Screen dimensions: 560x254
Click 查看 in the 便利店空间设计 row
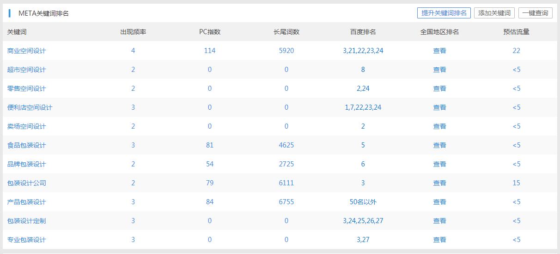pyautogui.click(x=439, y=107)
